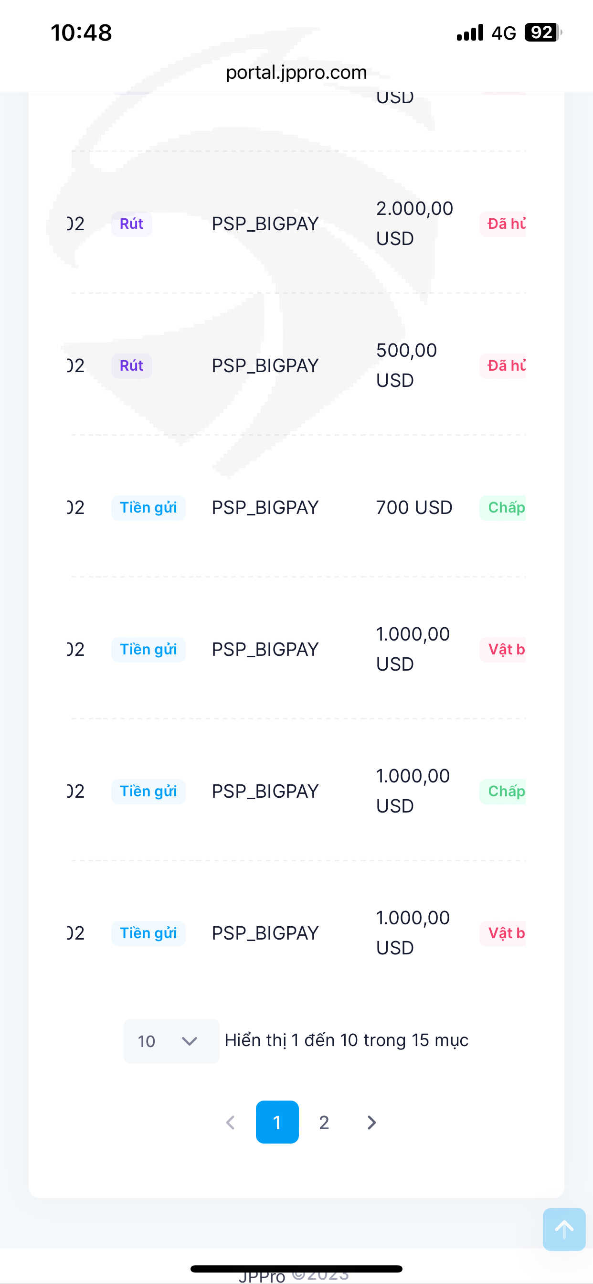The height and width of the screenshot is (1284, 593).
Task: Tap the Đã hủy status on 2.000,00 row
Action: (504, 224)
